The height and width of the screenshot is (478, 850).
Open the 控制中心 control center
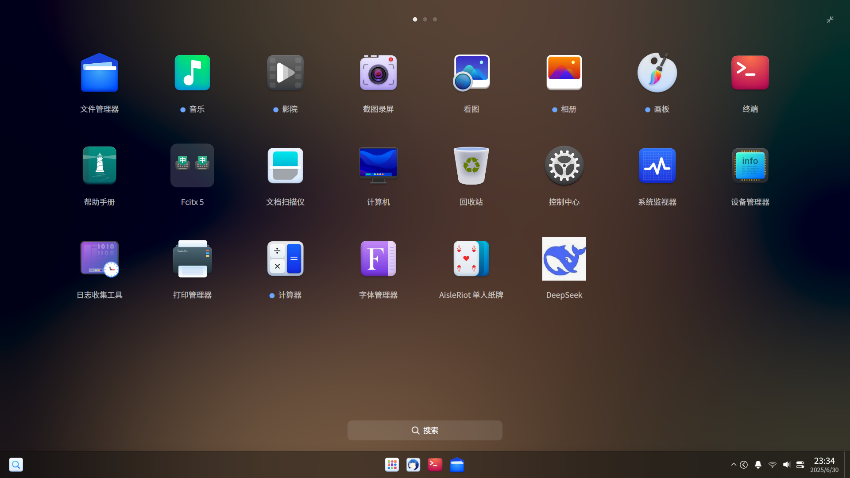tap(564, 166)
